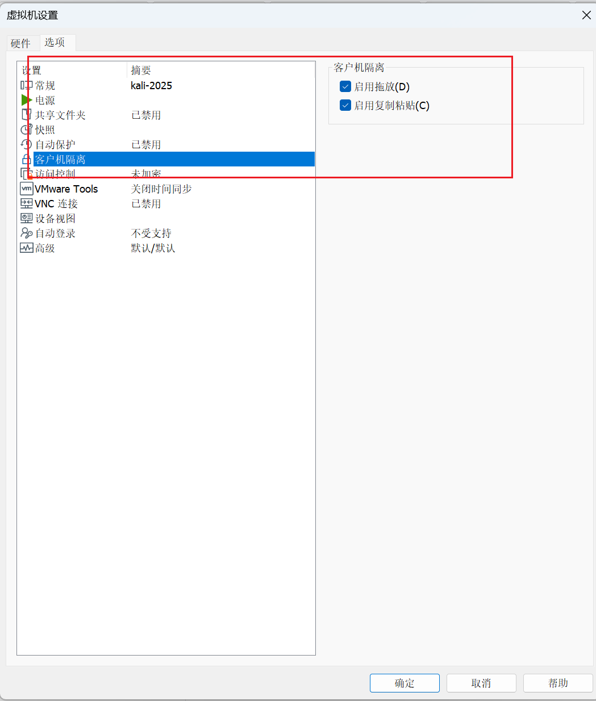Select the VMware Tools vm icon

tap(27, 189)
